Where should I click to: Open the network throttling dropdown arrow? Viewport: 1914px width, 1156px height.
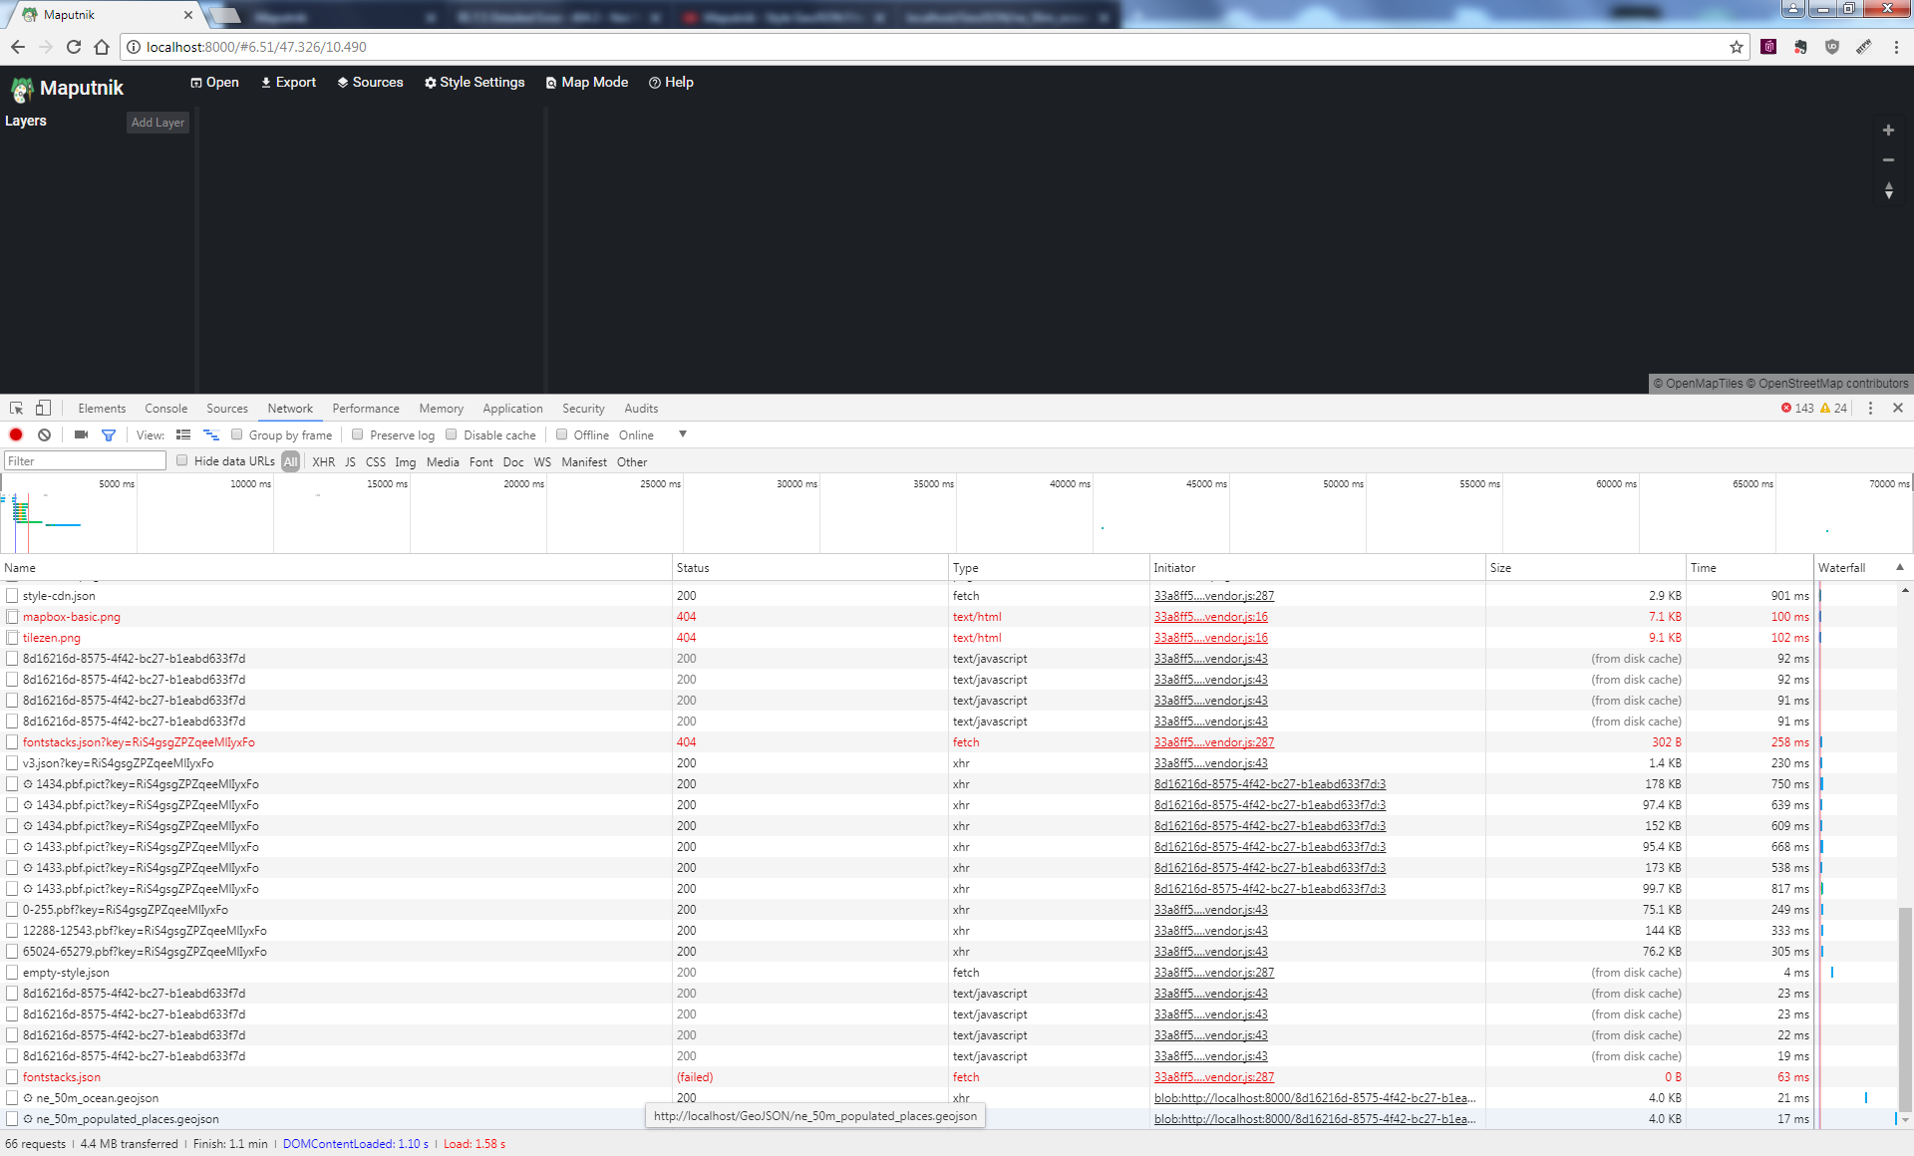click(x=683, y=434)
